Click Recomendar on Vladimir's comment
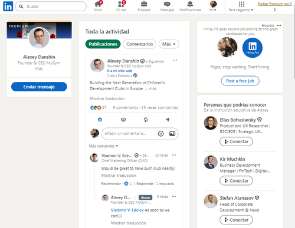295x228 pixels. (111, 184)
